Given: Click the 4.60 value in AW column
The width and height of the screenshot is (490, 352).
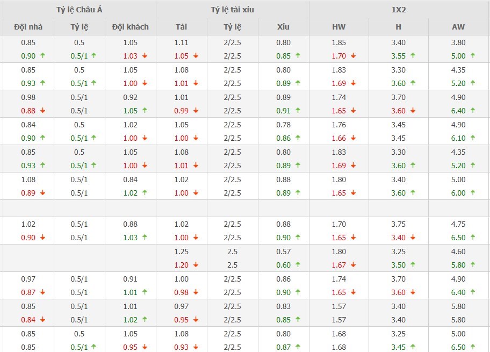Looking at the screenshot, I should pos(459,252).
